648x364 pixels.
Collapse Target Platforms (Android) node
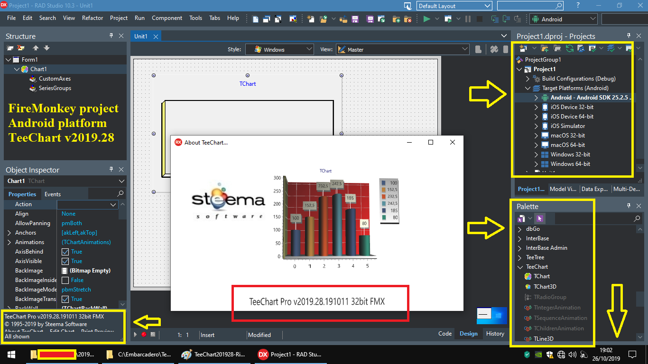(x=528, y=88)
